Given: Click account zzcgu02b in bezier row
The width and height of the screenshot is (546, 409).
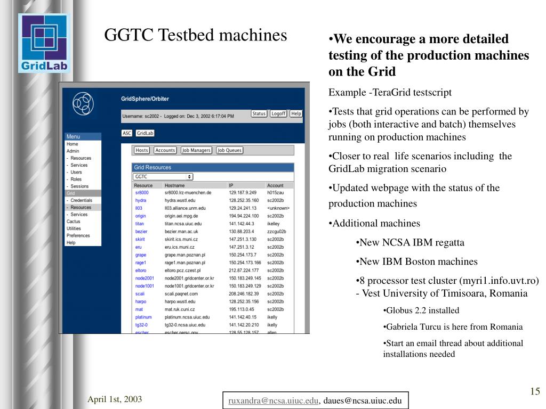Looking at the screenshot, I should coord(277,232).
